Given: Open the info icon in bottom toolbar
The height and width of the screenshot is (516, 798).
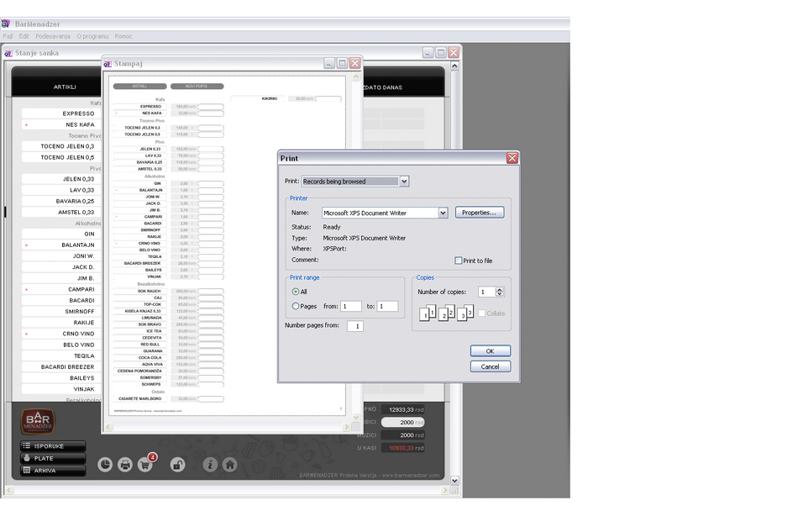Looking at the screenshot, I should pyautogui.click(x=210, y=464).
